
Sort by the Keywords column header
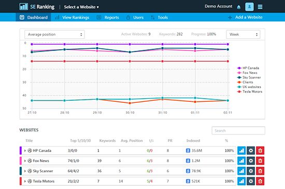[107, 141]
